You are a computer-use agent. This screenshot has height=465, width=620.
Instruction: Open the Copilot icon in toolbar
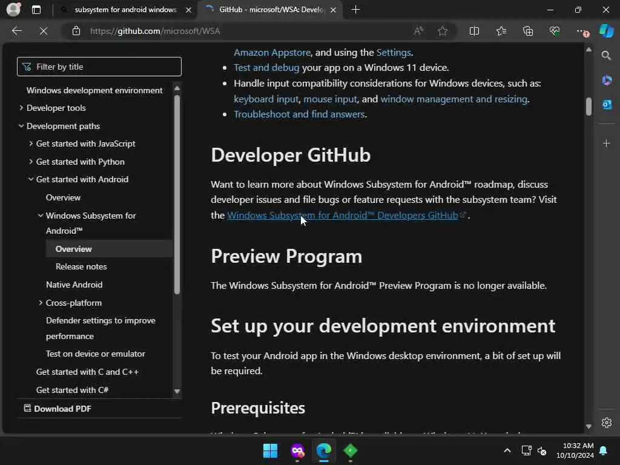[606, 31]
